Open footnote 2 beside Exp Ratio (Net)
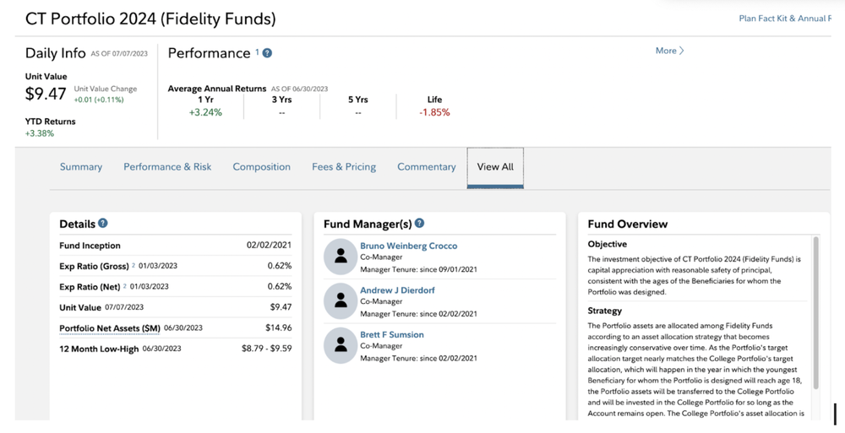The height and width of the screenshot is (433, 845). [125, 285]
